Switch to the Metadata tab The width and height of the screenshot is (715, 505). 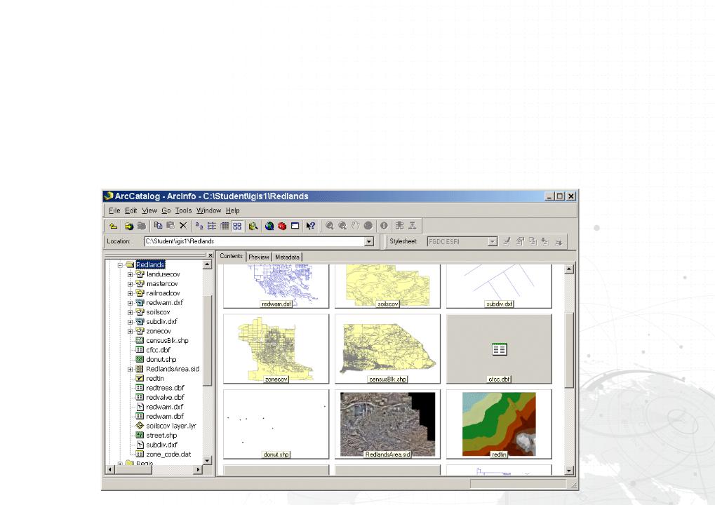(287, 257)
